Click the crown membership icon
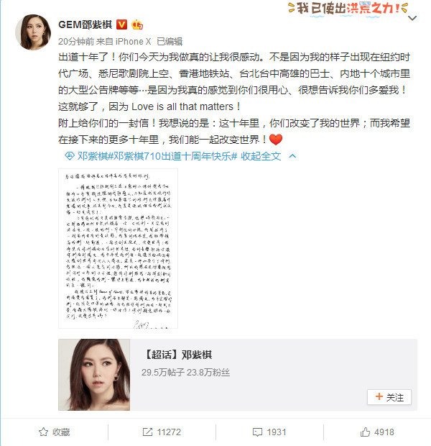The height and width of the screenshot is (446, 431). (x=137, y=24)
